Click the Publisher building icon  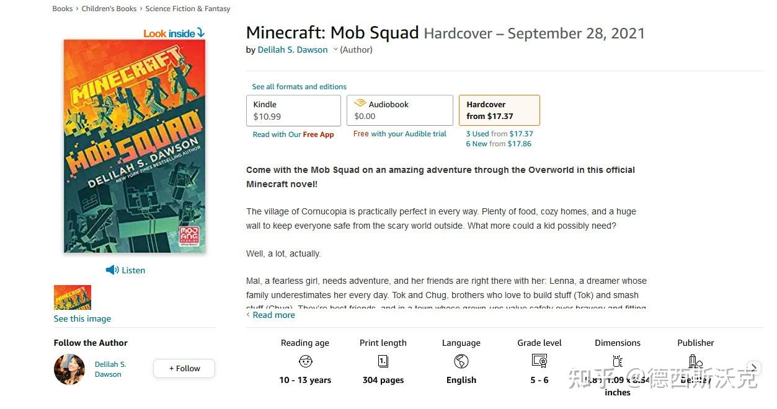695,361
